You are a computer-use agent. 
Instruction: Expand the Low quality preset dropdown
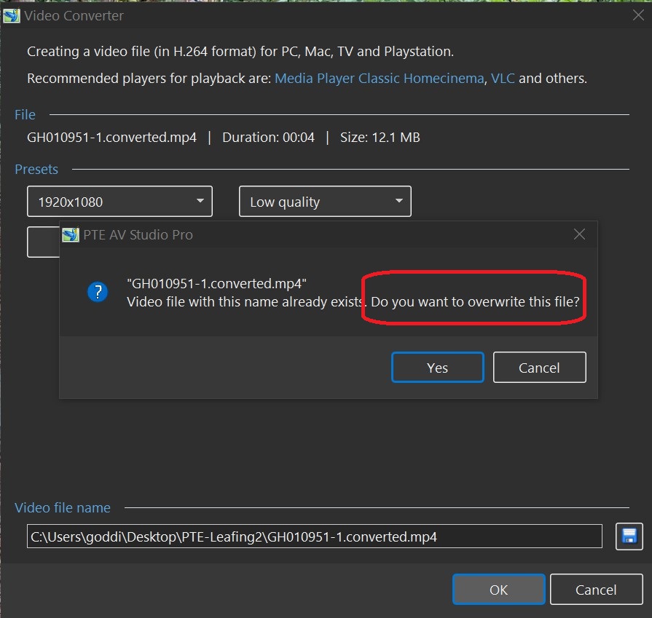click(x=325, y=202)
